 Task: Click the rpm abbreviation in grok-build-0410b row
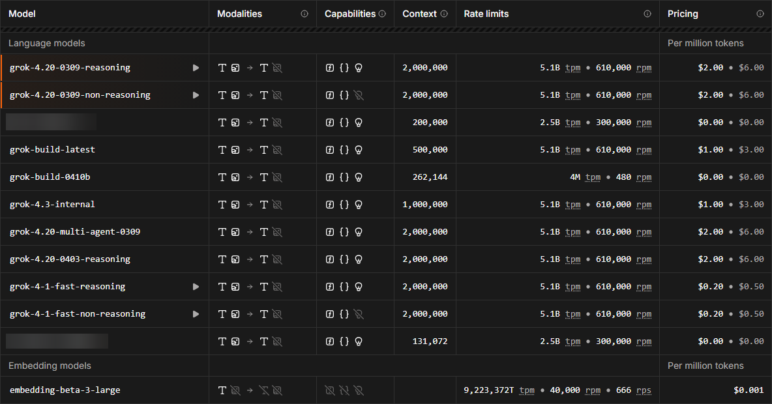(x=644, y=177)
